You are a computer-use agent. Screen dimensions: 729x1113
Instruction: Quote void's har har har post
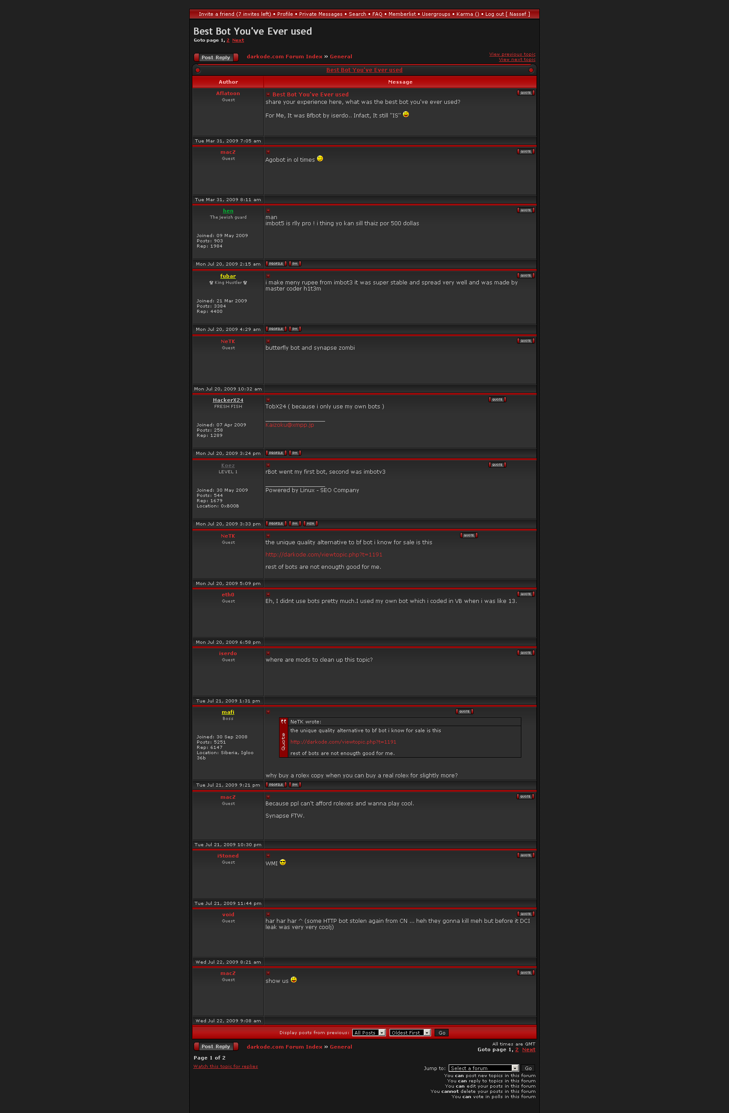[x=526, y=914]
